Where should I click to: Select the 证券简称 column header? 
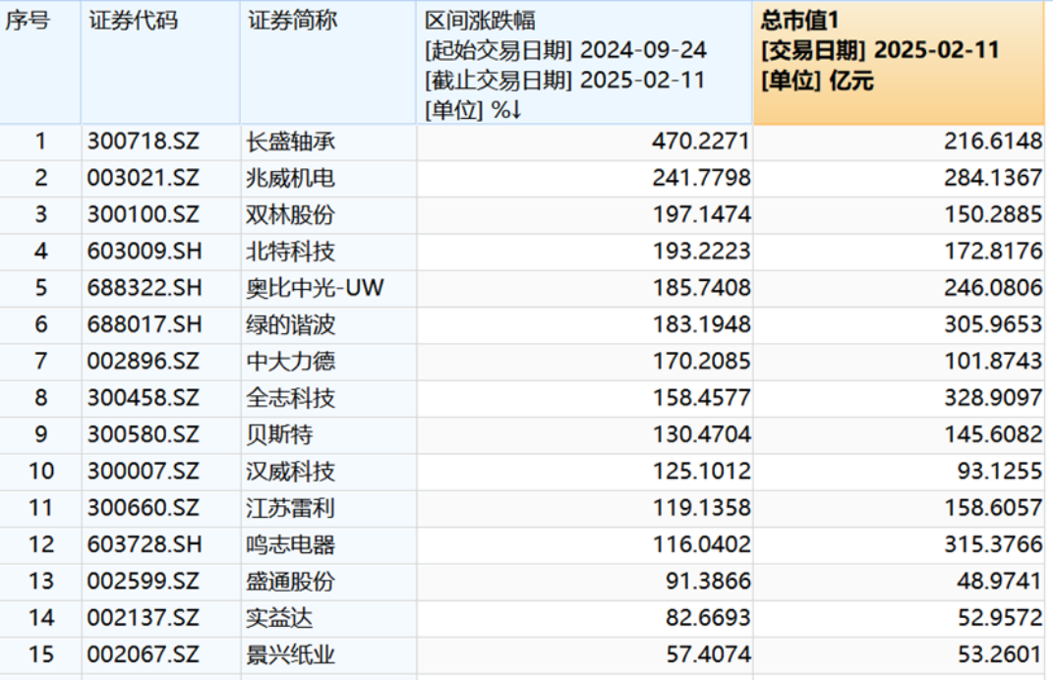328,63
